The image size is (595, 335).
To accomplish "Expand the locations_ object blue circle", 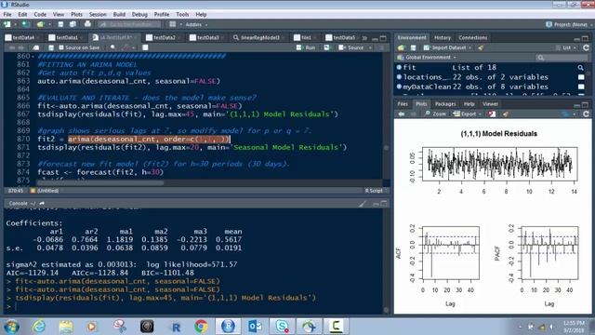I will 399,76.
